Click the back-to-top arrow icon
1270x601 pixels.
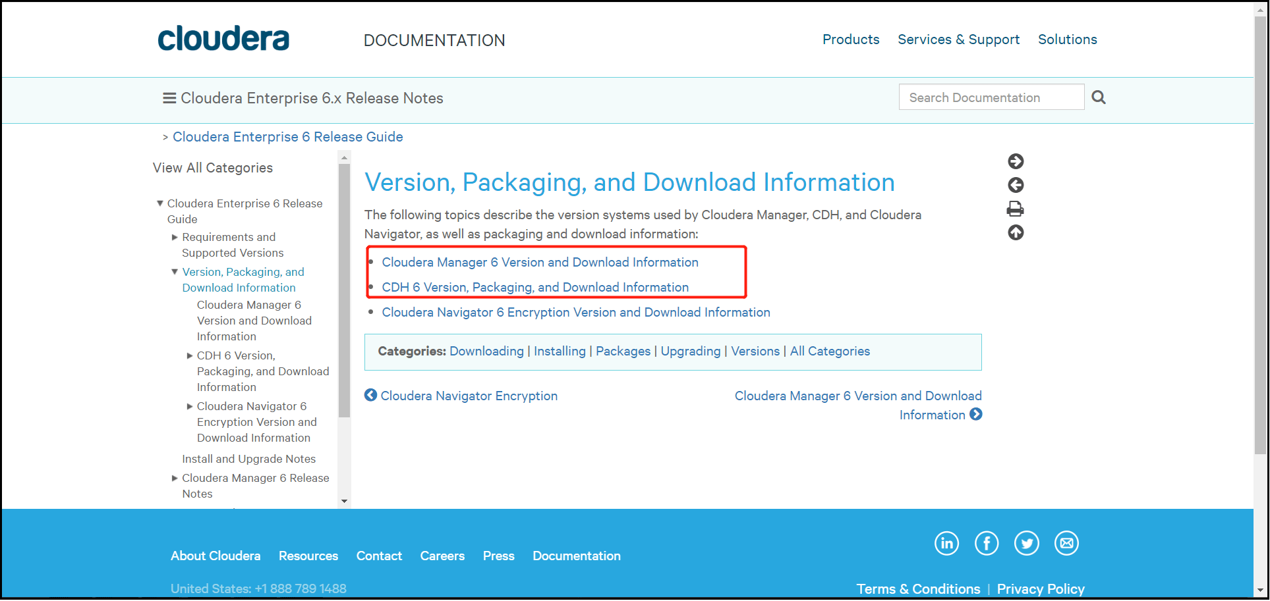[x=1016, y=232]
